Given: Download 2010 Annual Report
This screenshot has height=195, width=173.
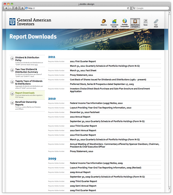Looking at the screenshot, I should [x=80, y=117].
